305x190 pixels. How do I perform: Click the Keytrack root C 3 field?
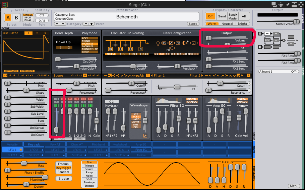[x=112, y=101]
